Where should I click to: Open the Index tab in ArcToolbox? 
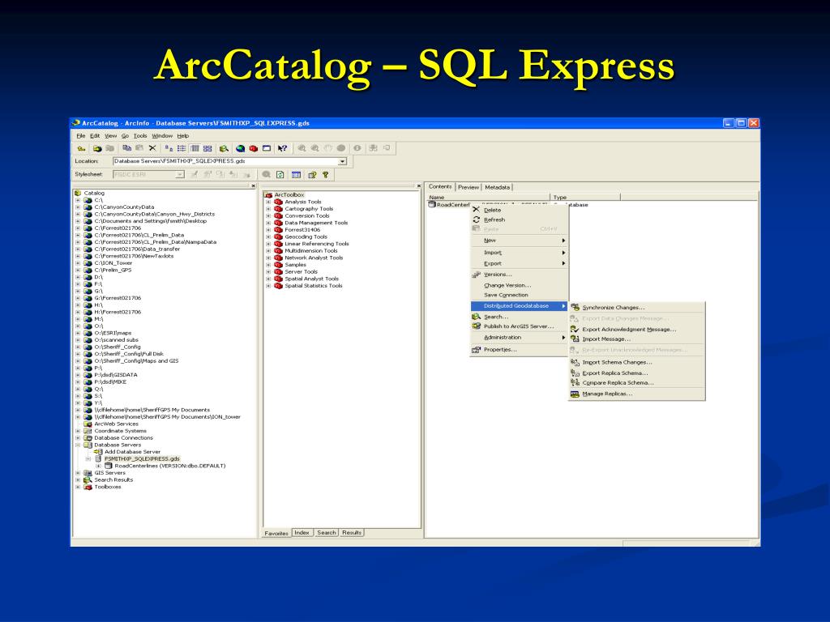pos(302,533)
